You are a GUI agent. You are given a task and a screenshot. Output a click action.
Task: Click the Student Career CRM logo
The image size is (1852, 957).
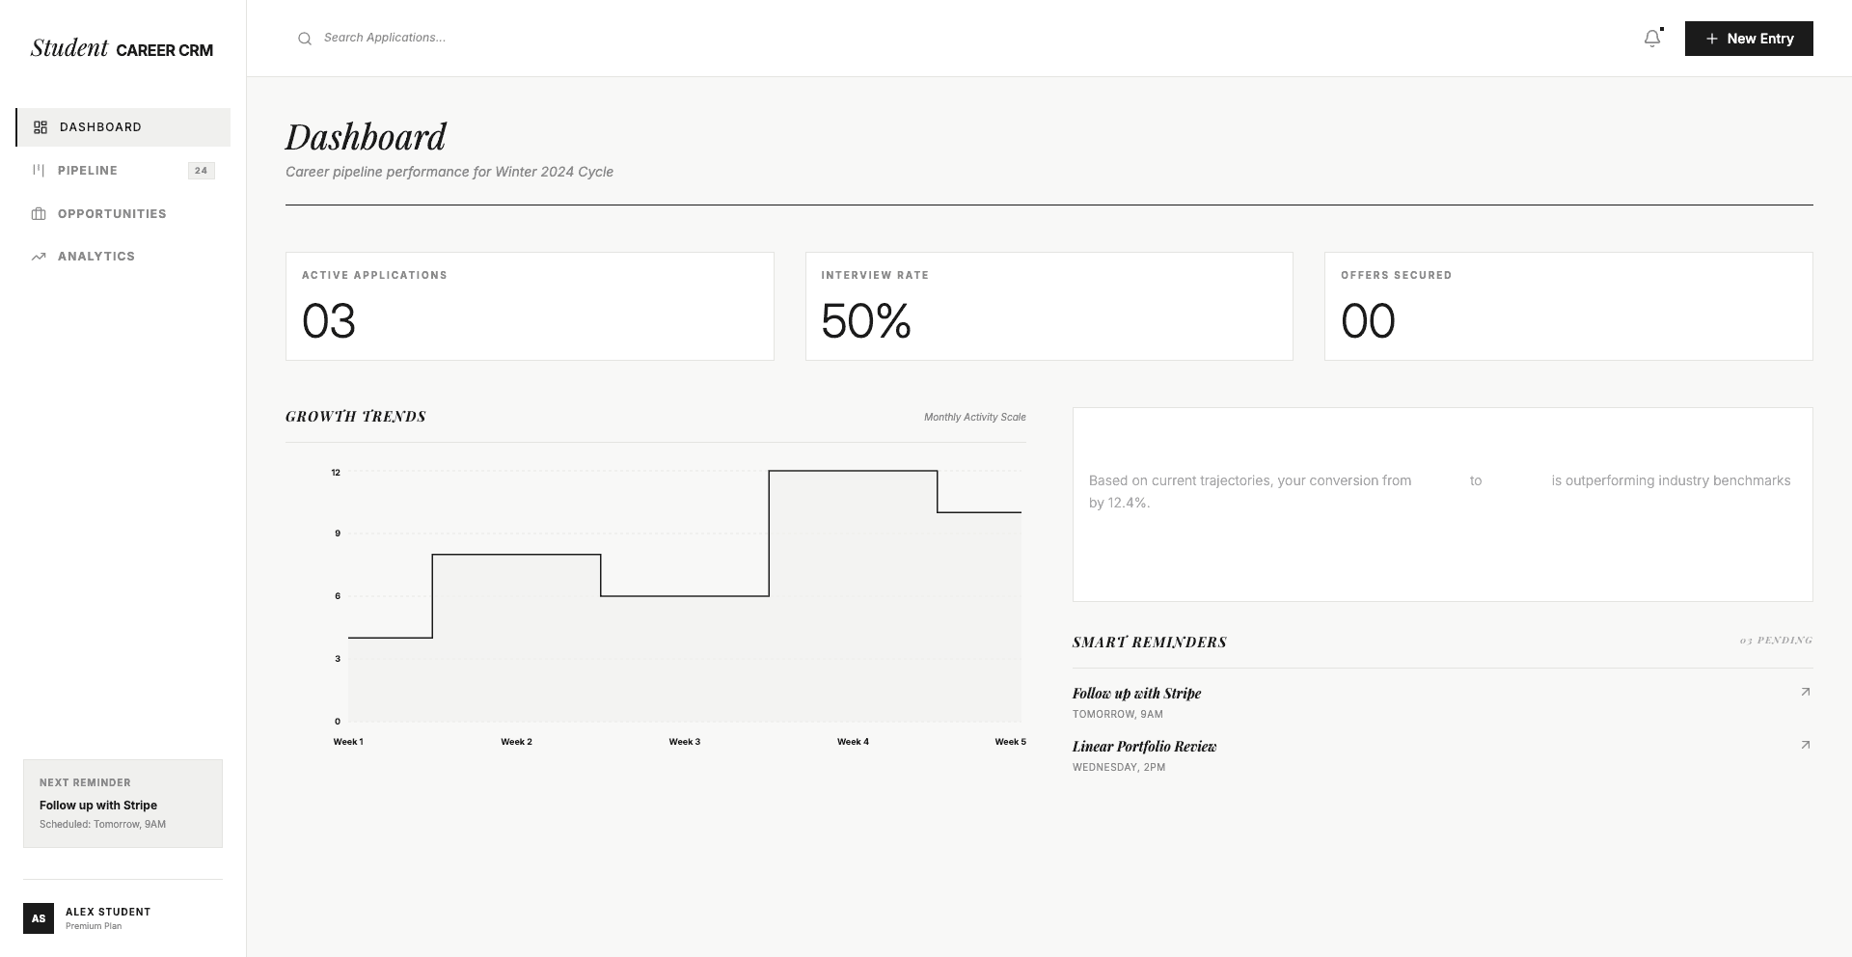coord(122,48)
